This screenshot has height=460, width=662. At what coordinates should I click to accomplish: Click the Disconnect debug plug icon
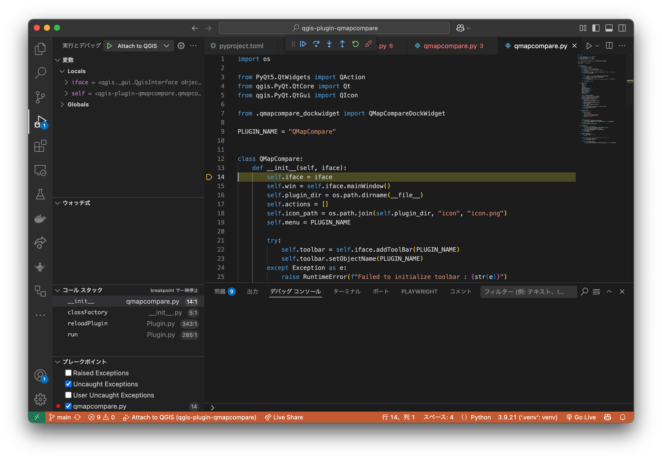368,44
